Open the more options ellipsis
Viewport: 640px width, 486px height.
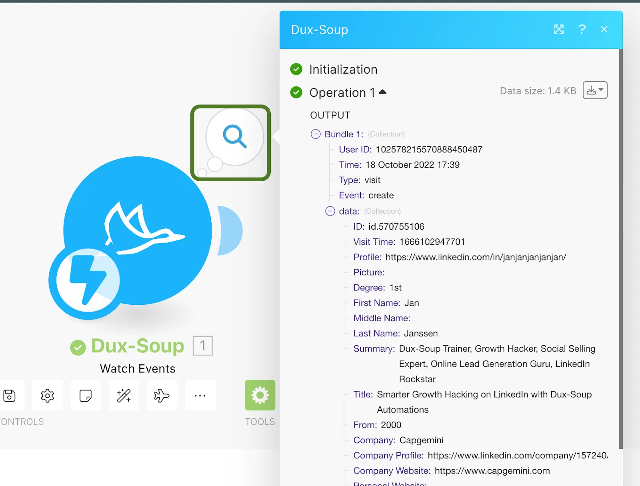(x=200, y=396)
